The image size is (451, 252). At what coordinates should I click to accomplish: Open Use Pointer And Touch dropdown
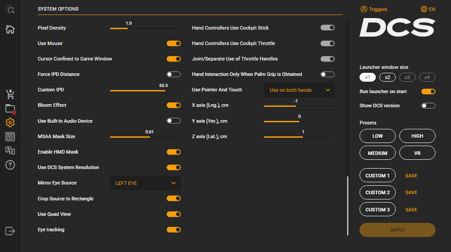[x=299, y=90]
